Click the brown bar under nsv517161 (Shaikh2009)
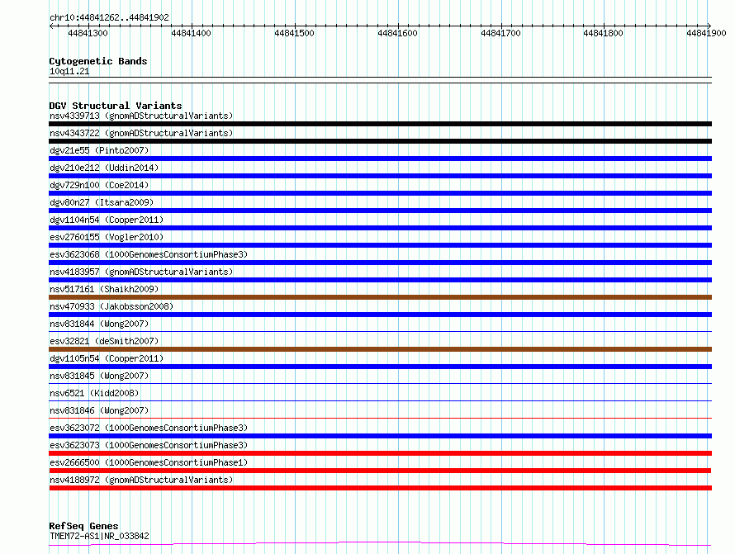This screenshot has width=735, height=554. 380,297
